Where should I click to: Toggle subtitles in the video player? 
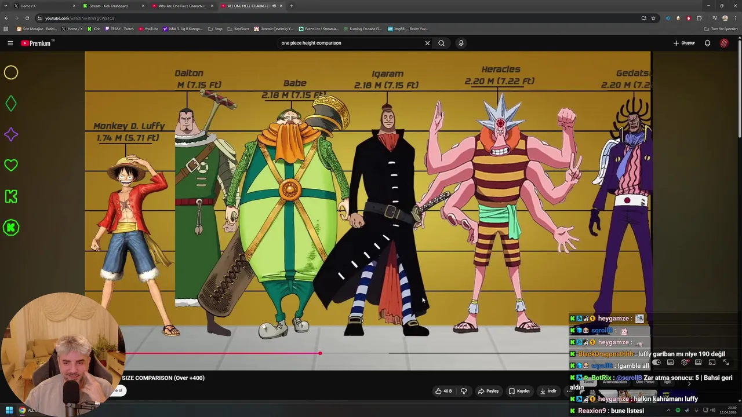click(x=670, y=363)
